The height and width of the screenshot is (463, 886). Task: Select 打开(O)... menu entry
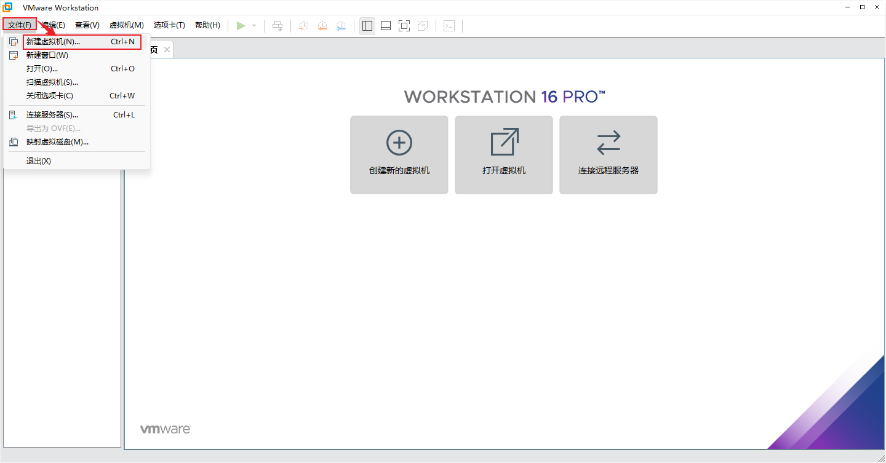point(77,69)
